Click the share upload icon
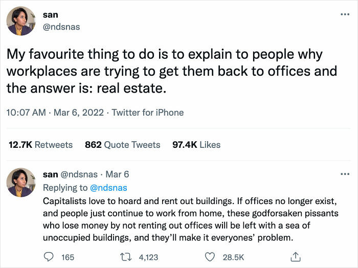358x268 pixels. click(x=295, y=257)
